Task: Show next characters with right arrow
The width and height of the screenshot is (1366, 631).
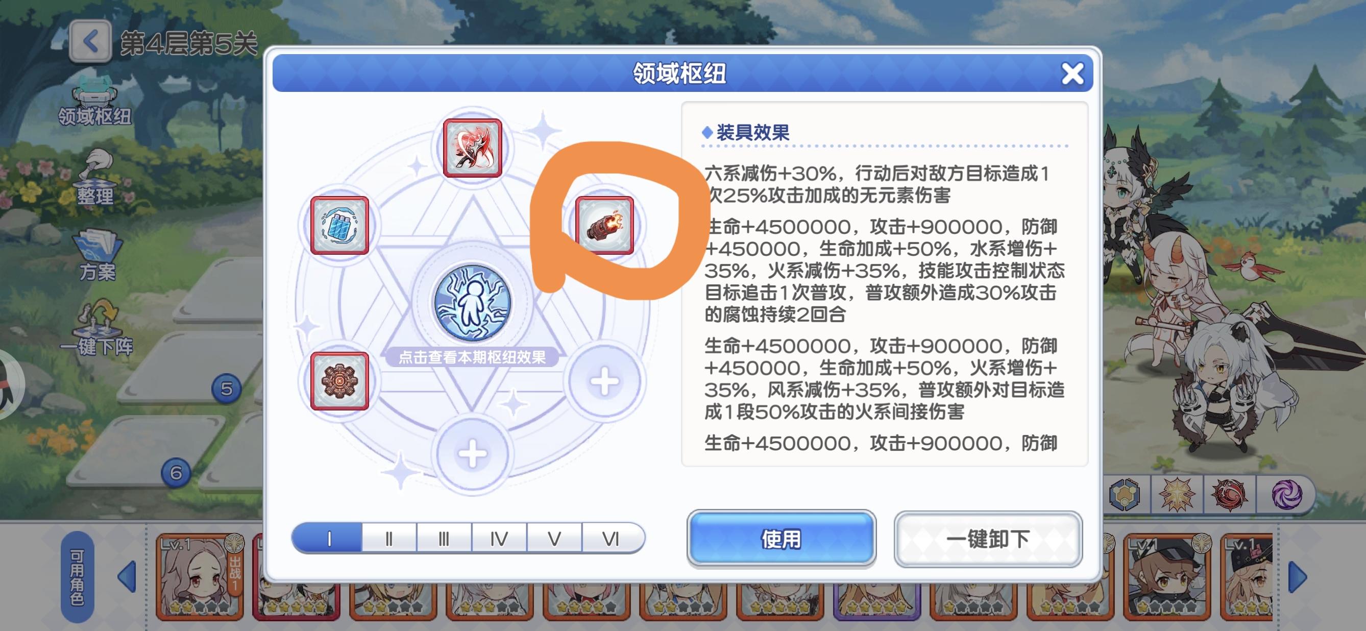Action: pos(1297,576)
